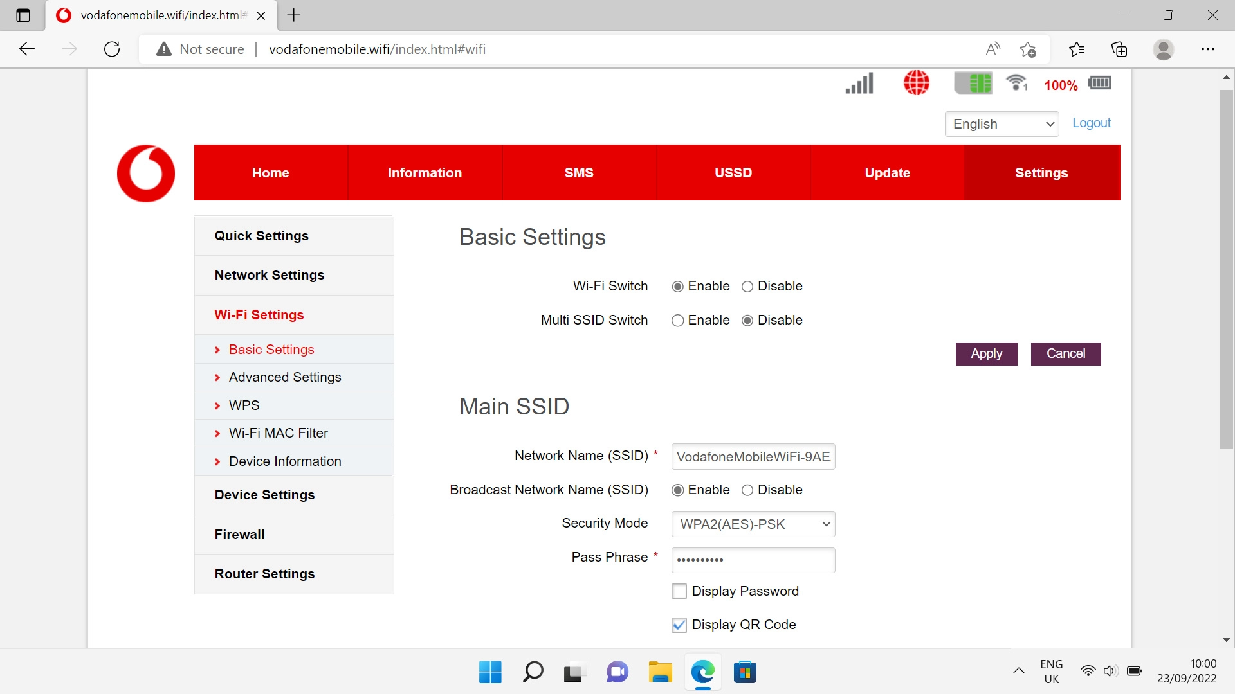Click the Vodafone logo

point(146,173)
